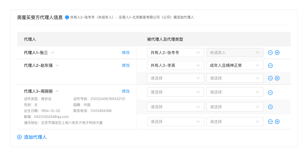Viewport: 308px width, 160px height.
Task: Remove the 共有人3-李英 row with minus icon
Action: (x=270, y=66)
